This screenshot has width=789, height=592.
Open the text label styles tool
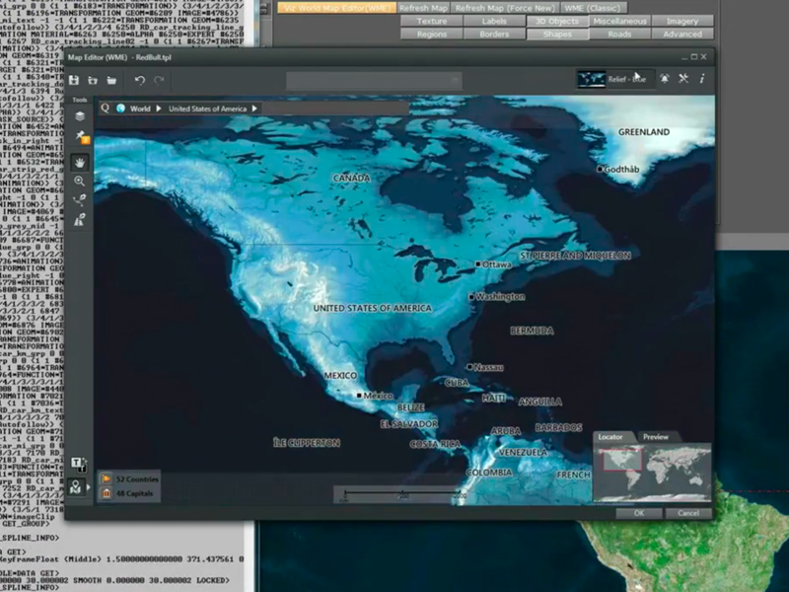coord(78,464)
